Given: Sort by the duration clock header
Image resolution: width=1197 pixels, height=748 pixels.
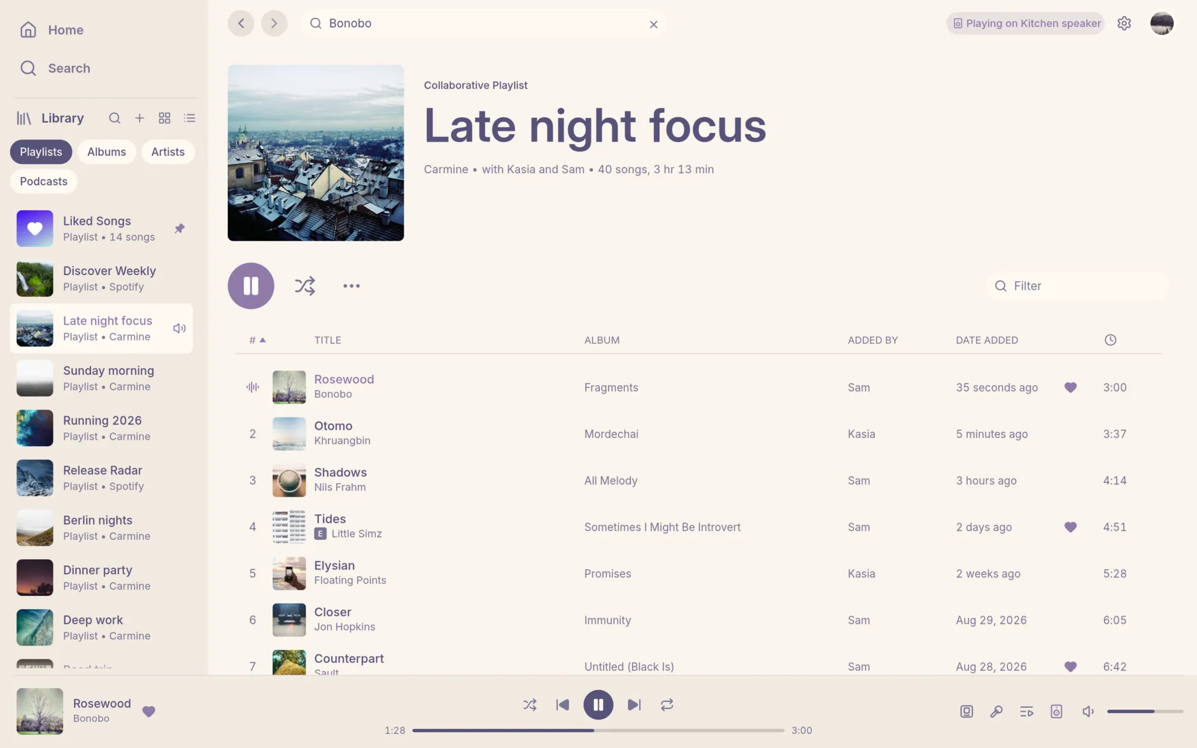Looking at the screenshot, I should (x=1110, y=340).
